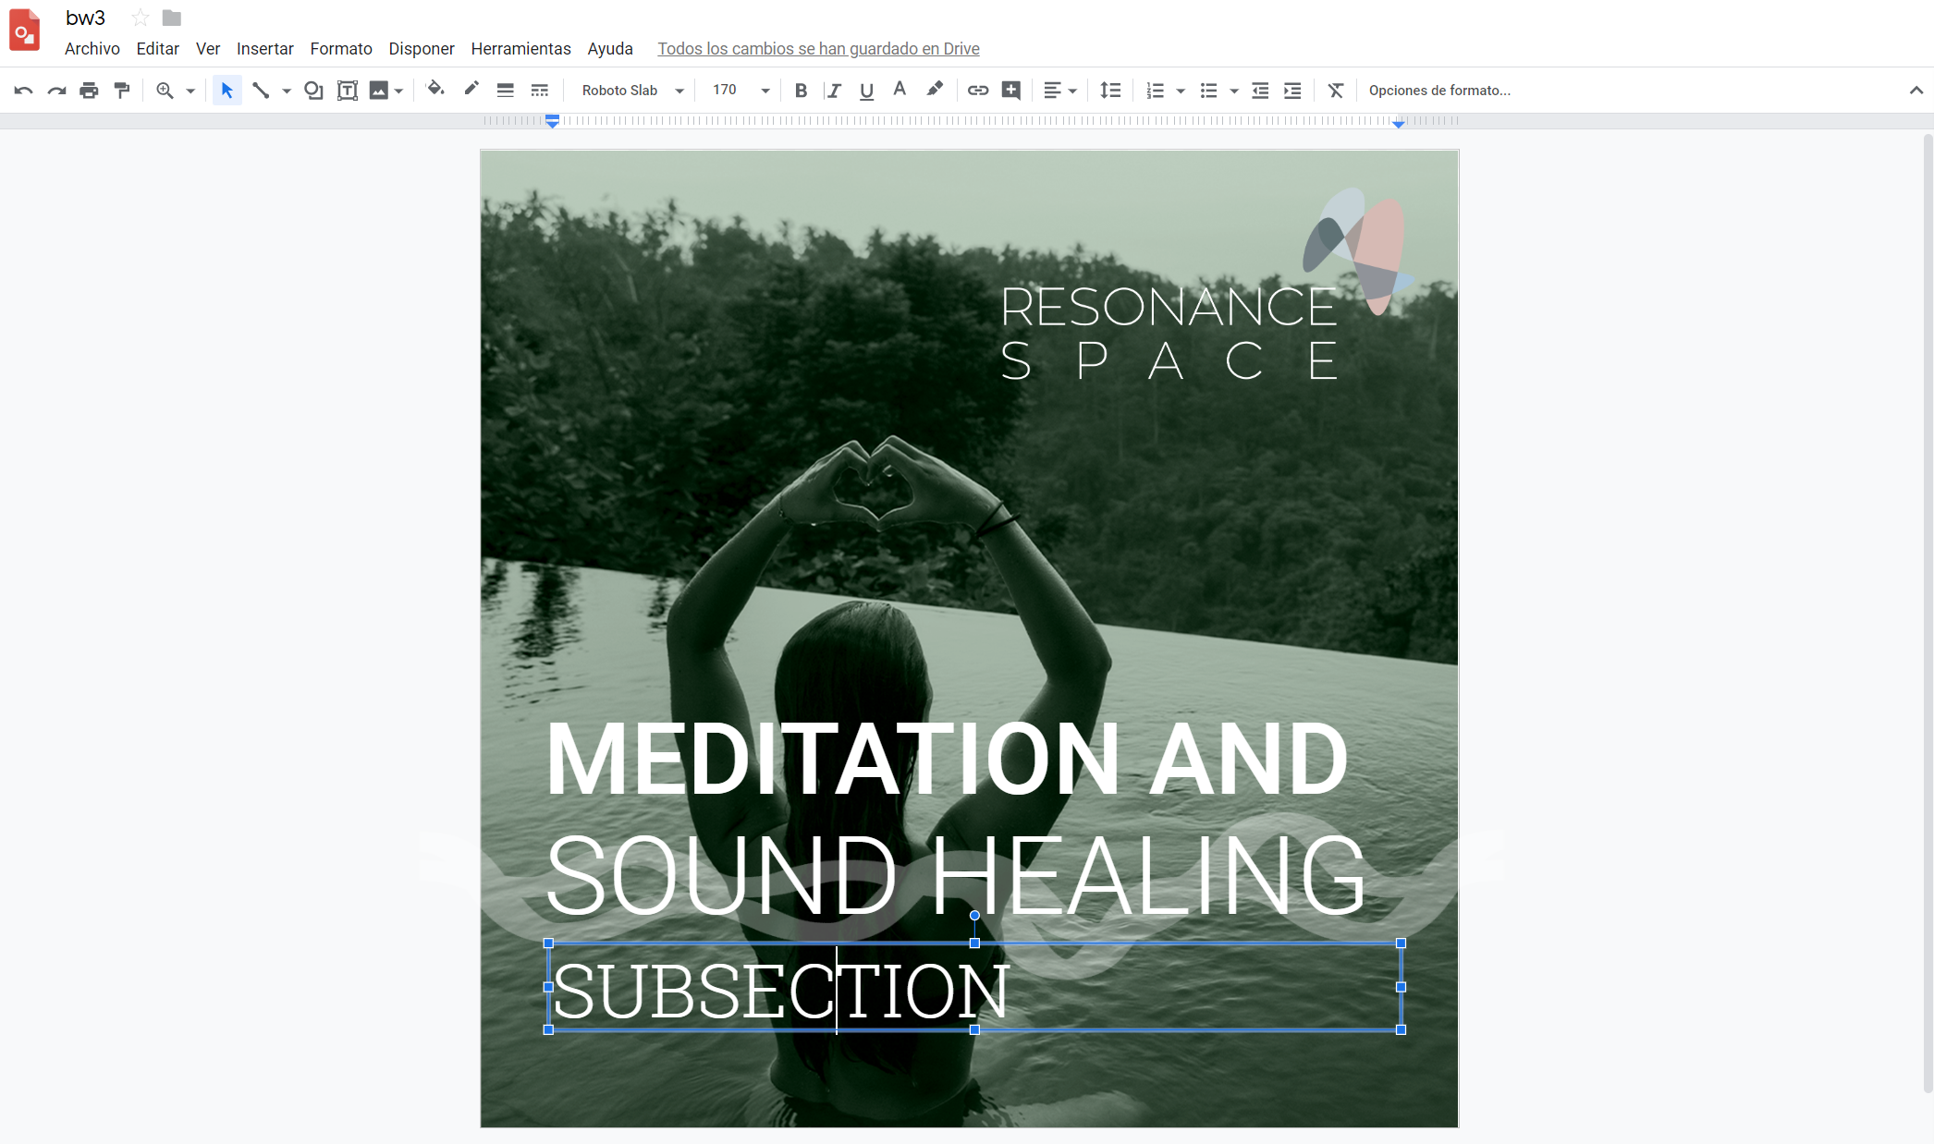Toggle Italic formatting
The height and width of the screenshot is (1144, 1934).
pos(834,91)
